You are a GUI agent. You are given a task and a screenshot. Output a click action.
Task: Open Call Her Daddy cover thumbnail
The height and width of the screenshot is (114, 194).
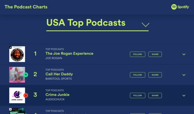tap(17, 75)
